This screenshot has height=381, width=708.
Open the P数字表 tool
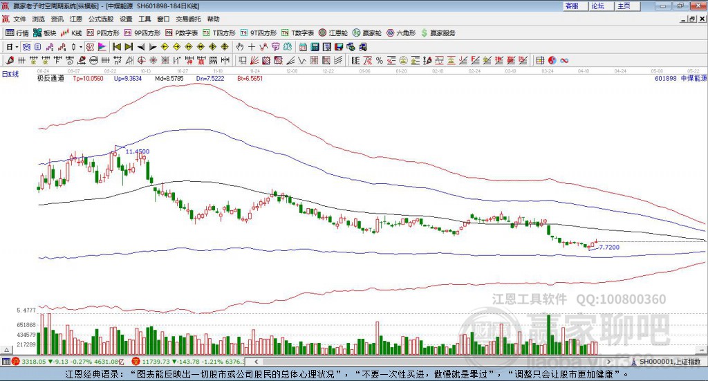click(x=182, y=33)
